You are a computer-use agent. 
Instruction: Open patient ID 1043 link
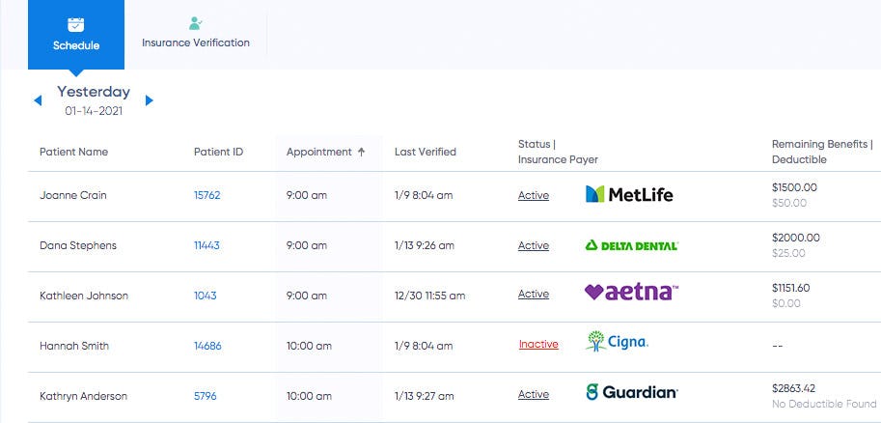tap(205, 296)
